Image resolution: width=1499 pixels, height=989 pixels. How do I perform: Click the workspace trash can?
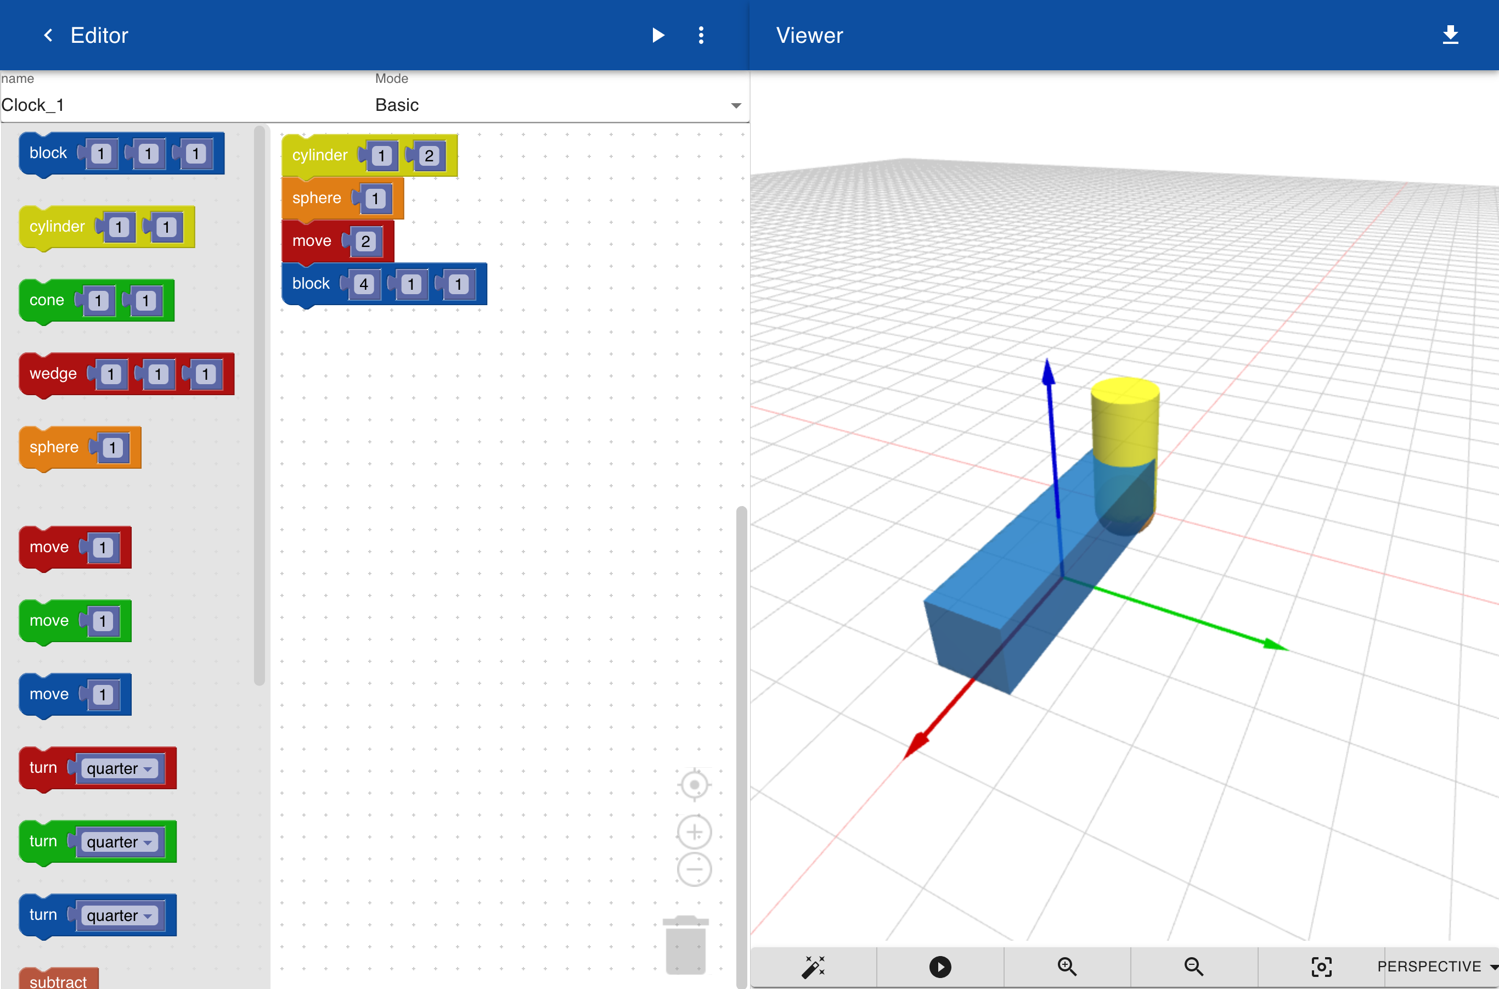click(x=685, y=944)
